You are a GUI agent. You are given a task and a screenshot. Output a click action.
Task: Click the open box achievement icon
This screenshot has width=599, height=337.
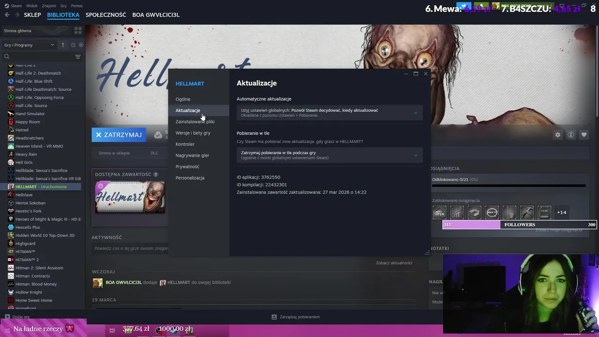click(x=475, y=212)
